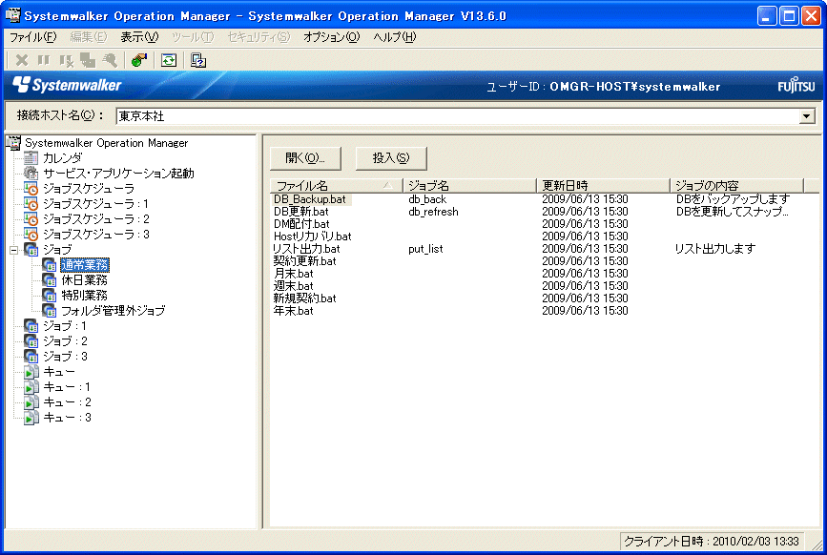Click the db_back job name cell
This screenshot has width=827, height=555.
tap(427, 199)
